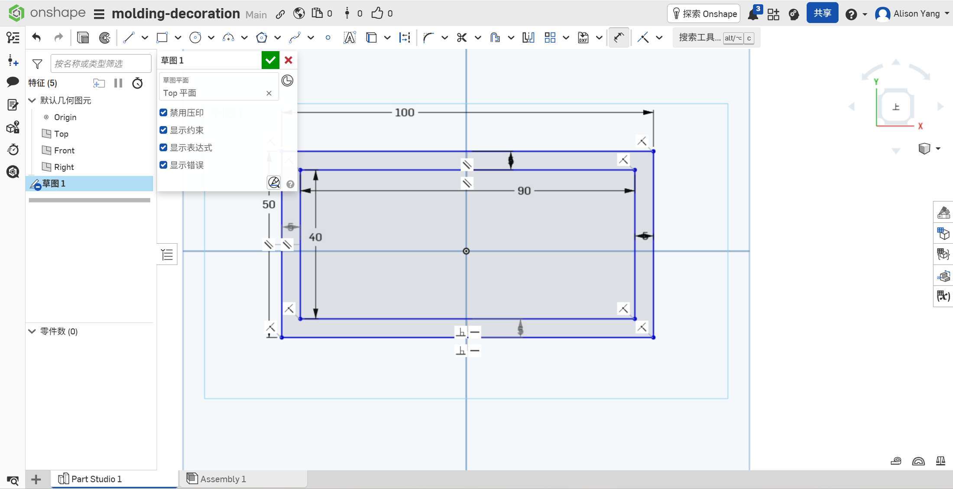This screenshot has height=489, width=953.
Task: Open the Variable table icon
Action: [943, 296]
